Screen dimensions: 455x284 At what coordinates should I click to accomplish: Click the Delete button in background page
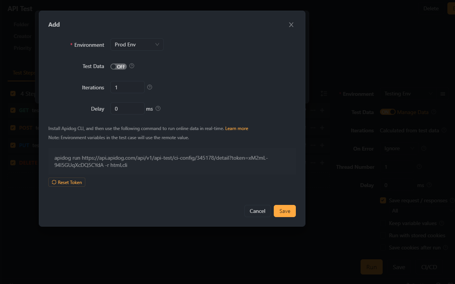431,9
